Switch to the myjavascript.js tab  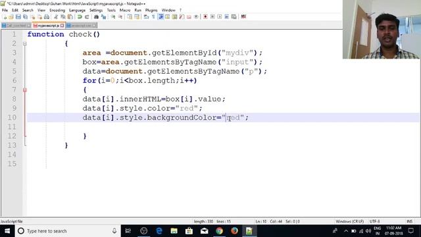pos(48,26)
